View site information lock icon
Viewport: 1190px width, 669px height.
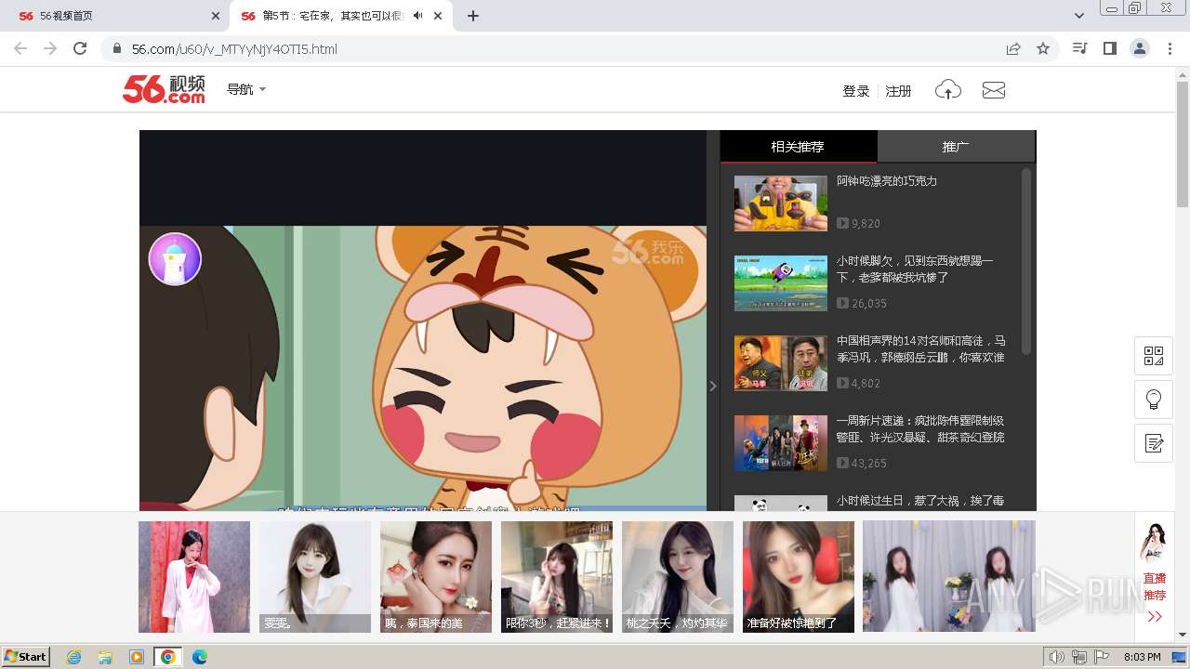point(117,48)
